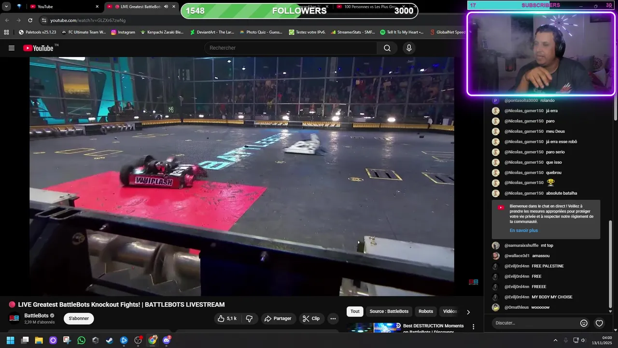Viewport: 618px width, 348px height.
Task: Click @wallace3d1 'amassou' chat message
Action: (x=541, y=256)
